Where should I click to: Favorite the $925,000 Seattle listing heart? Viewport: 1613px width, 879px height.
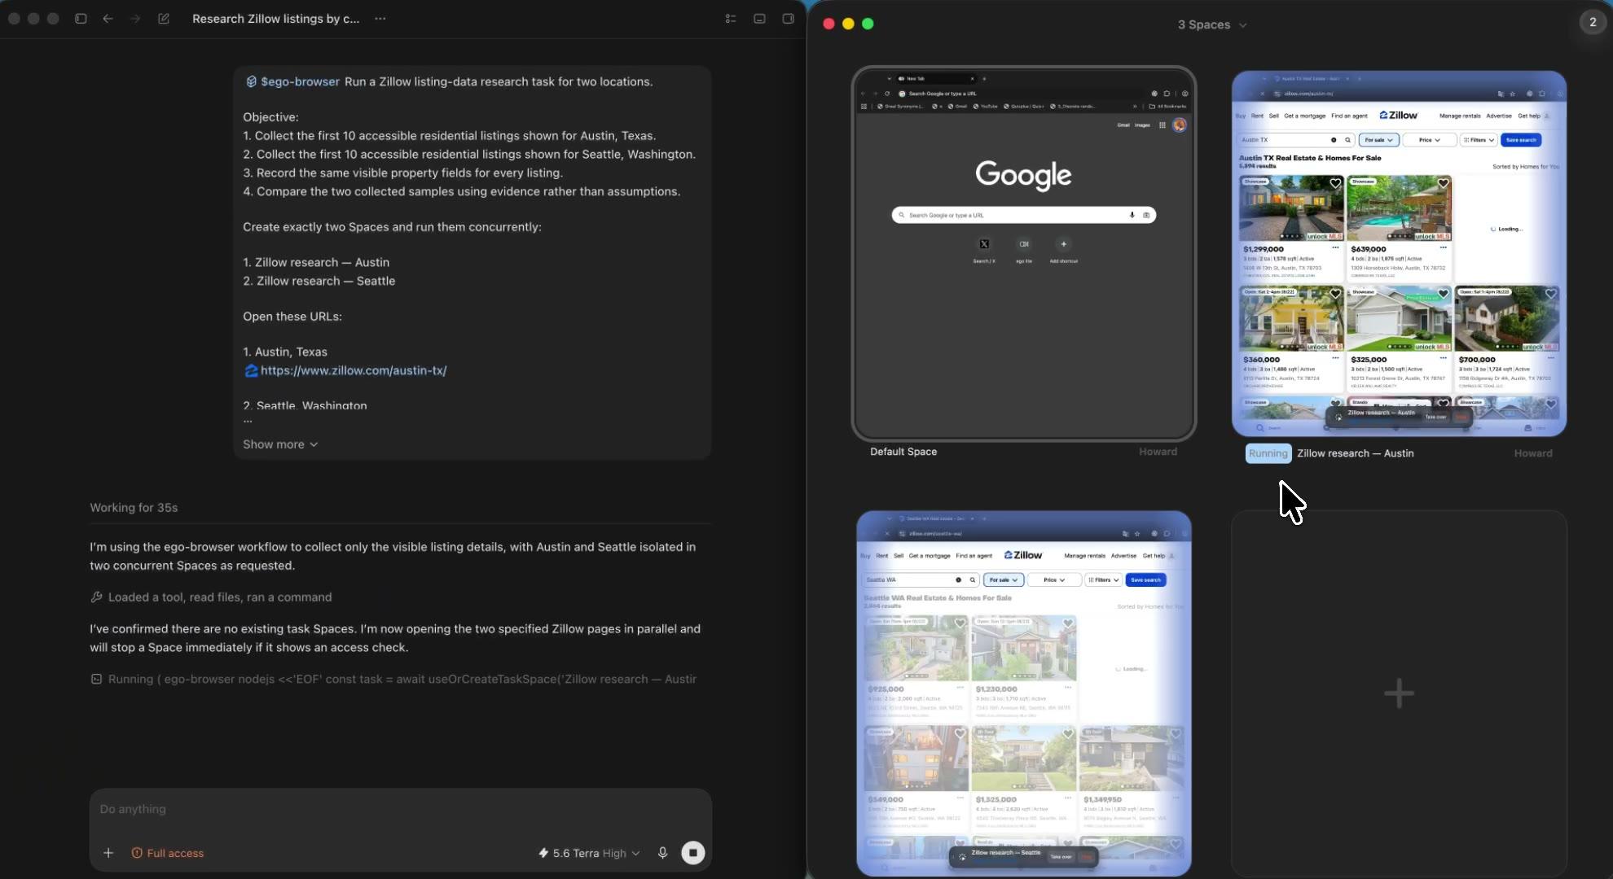[x=960, y=623]
